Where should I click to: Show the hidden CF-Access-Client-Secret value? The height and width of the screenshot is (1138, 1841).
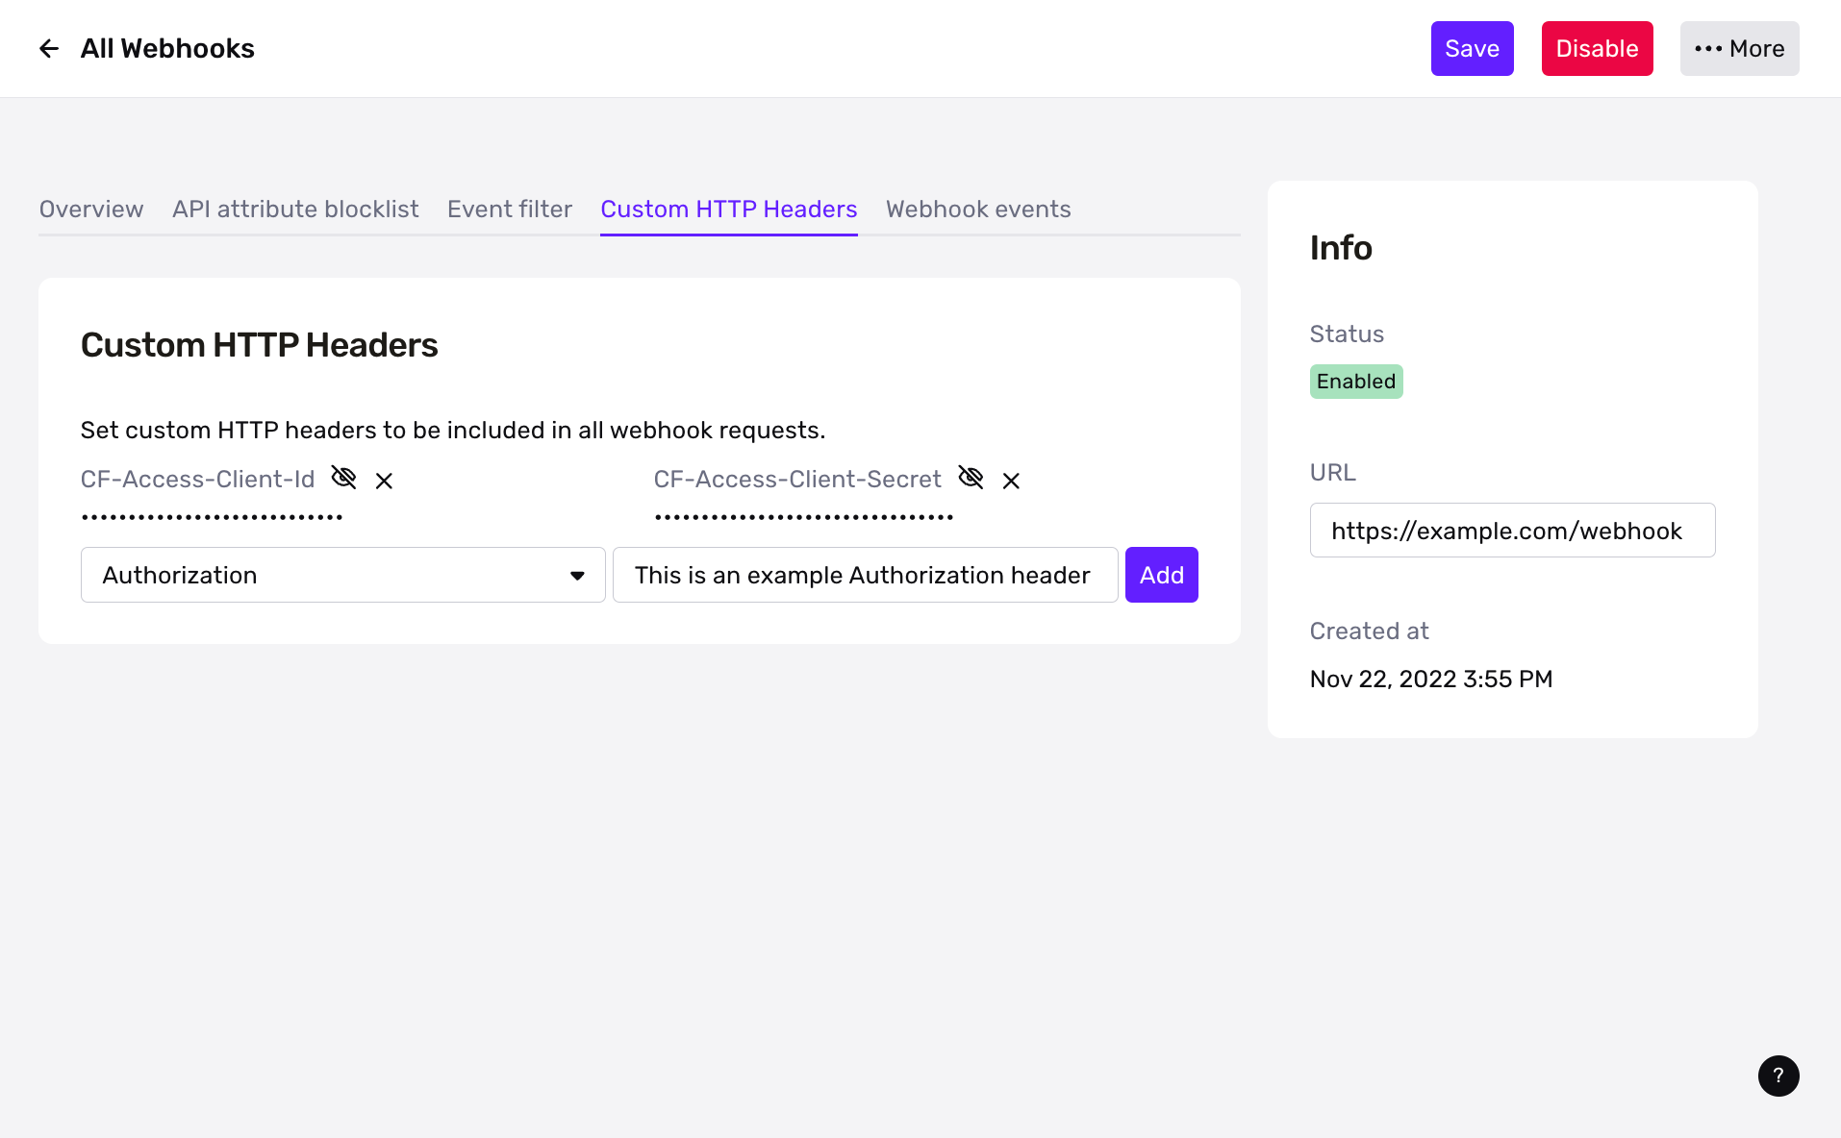point(971,478)
